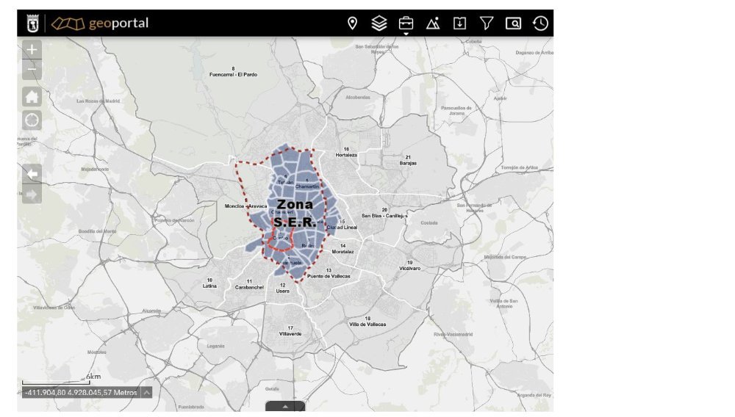Click the Rivas-Vaciamadrid label
This screenshot has width=735, height=417.
point(453,334)
